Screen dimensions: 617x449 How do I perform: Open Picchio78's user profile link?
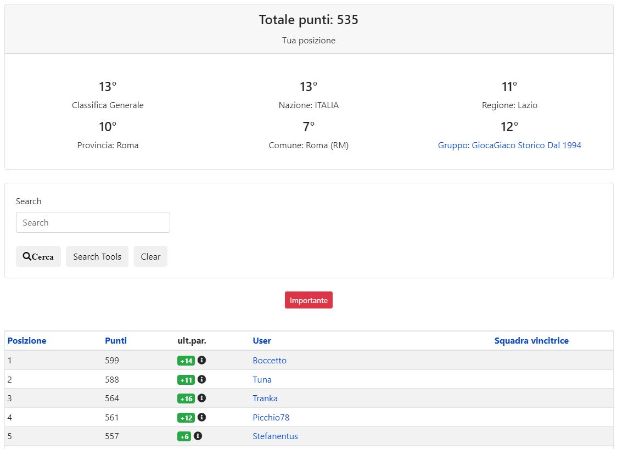[x=271, y=417]
